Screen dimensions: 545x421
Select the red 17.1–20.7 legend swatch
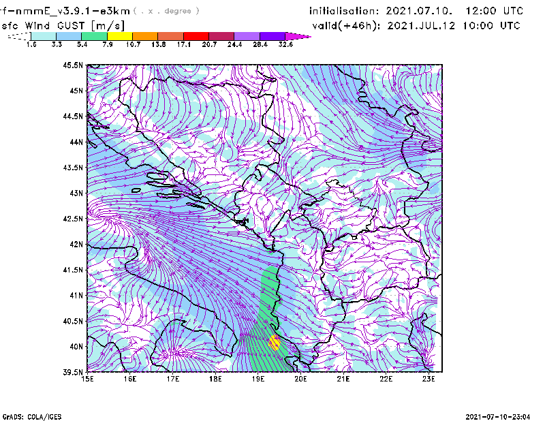(196, 36)
